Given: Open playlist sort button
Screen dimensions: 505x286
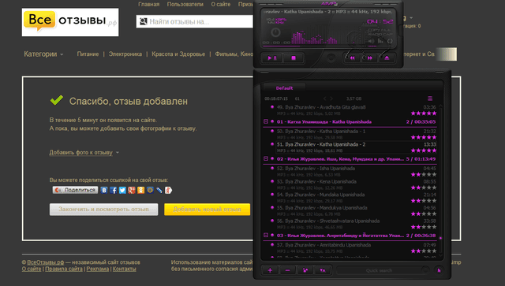Looking at the screenshot, I should tap(323, 270).
